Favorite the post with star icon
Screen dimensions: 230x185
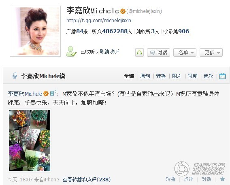[222, 179]
